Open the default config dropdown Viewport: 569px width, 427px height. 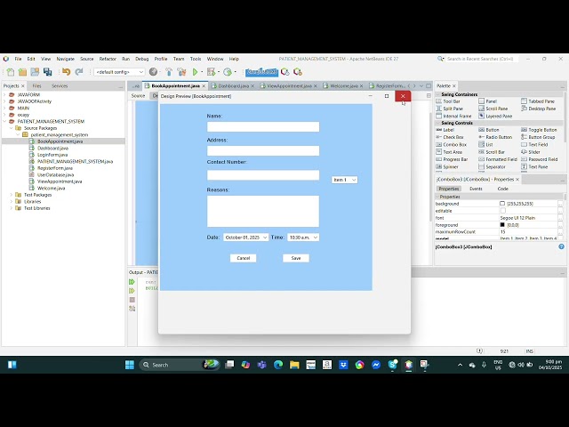tap(119, 72)
